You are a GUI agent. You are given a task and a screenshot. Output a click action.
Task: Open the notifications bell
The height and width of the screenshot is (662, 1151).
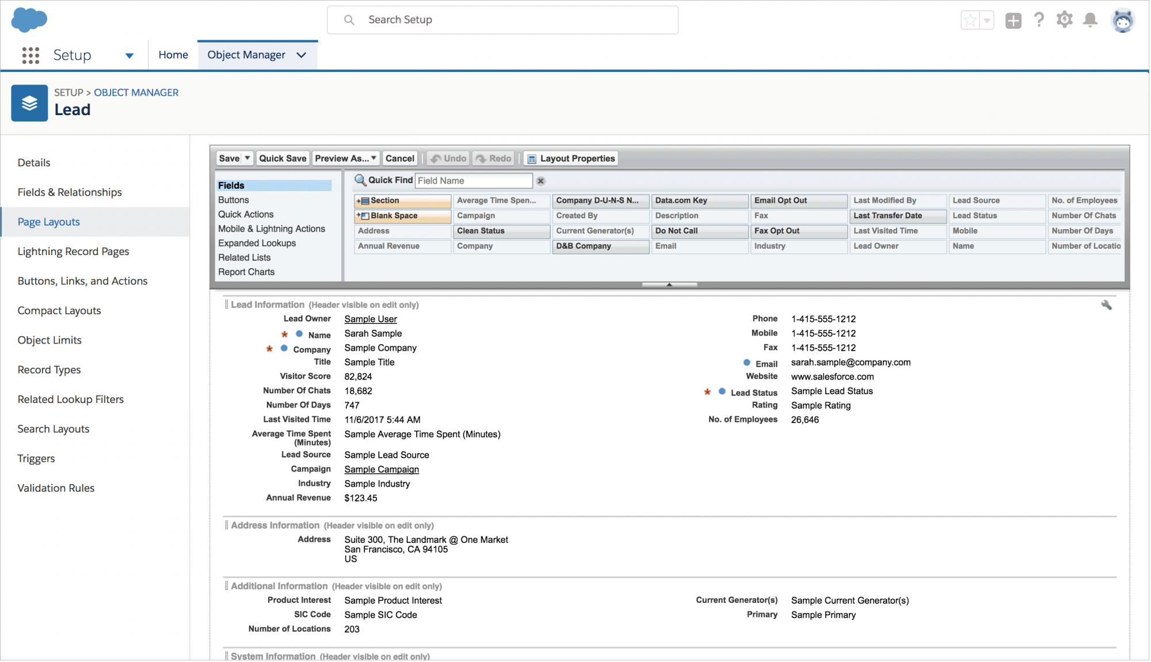click(1090, 20)
